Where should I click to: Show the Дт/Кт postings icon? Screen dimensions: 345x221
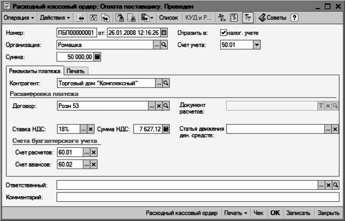click(x=222, y=18)
